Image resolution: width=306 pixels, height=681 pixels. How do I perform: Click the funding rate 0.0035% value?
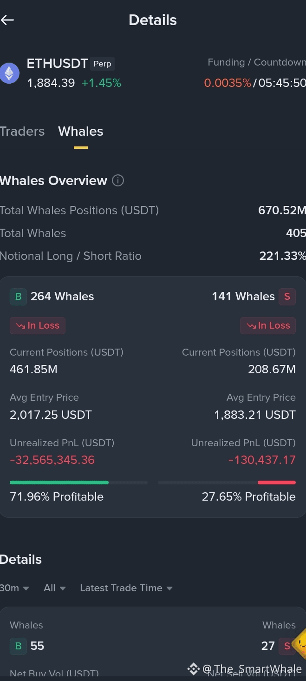coord(228,83)
